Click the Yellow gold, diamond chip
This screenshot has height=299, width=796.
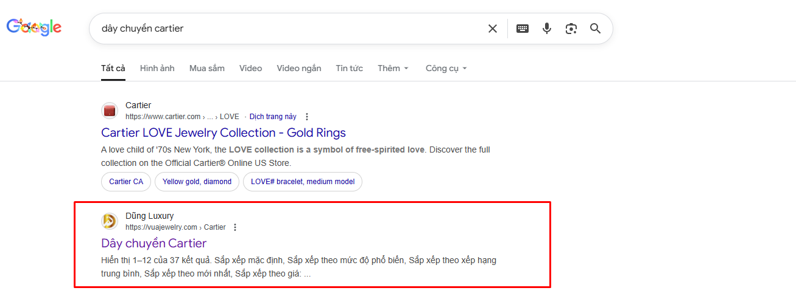click(x=197, y=182)
